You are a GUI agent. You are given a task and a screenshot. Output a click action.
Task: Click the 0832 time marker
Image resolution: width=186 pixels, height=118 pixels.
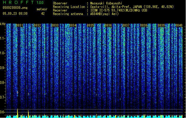[37, 25]
